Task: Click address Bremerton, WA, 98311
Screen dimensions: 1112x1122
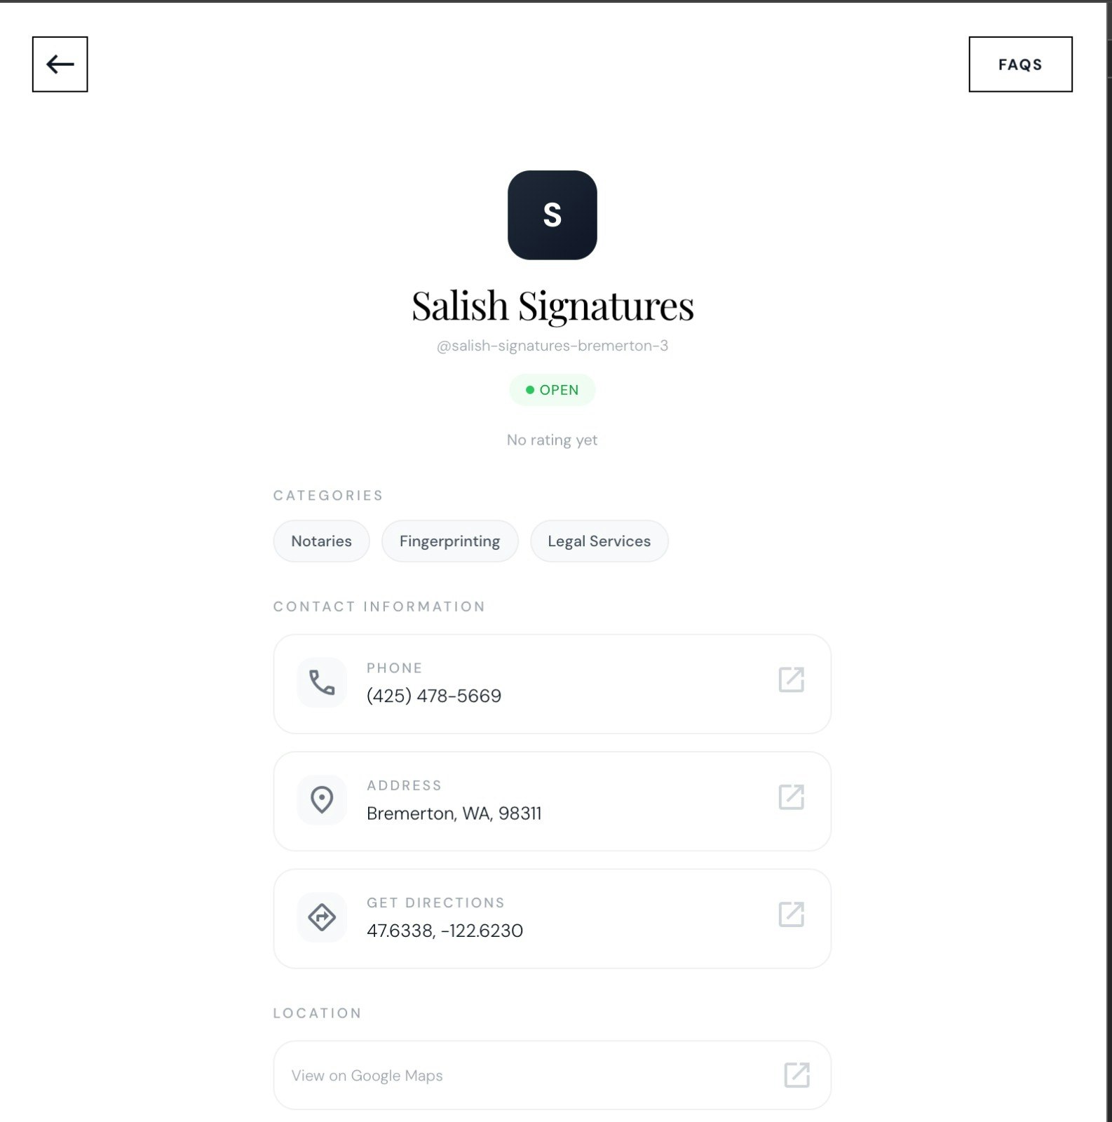Action: tap(454, 813)
